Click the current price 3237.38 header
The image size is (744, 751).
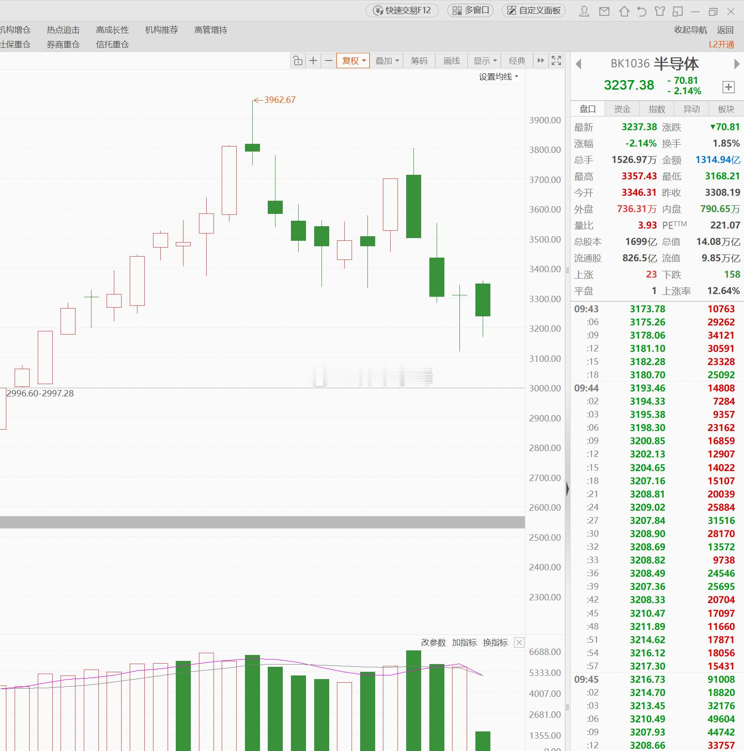[x=629, y=85]
